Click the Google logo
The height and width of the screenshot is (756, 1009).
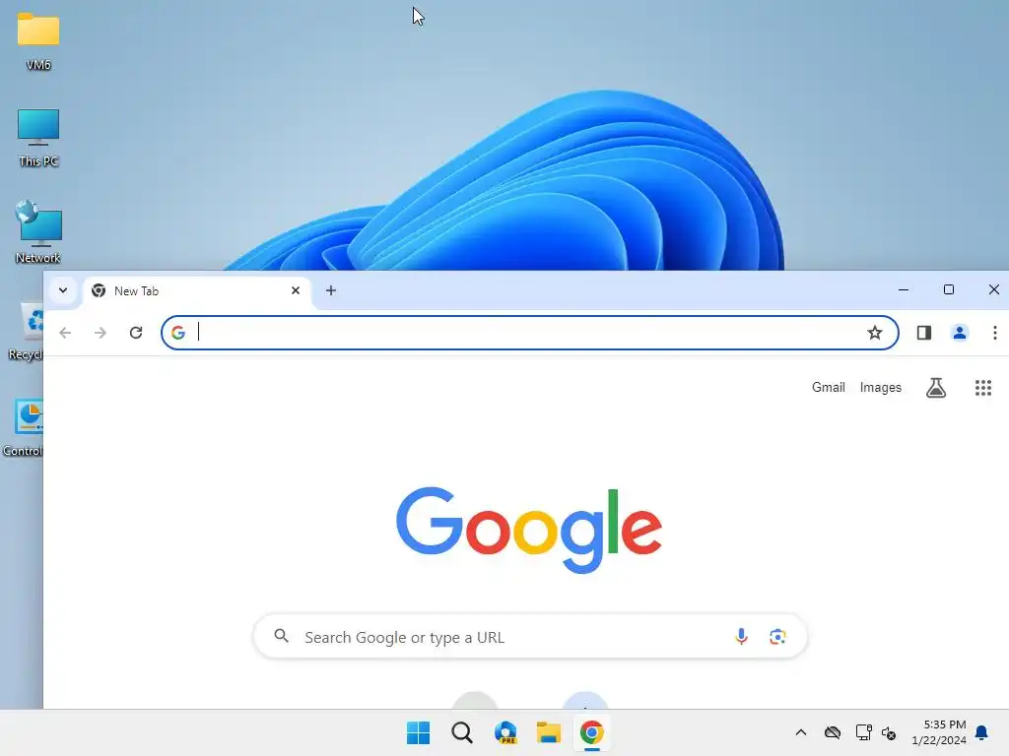[529, 530]
